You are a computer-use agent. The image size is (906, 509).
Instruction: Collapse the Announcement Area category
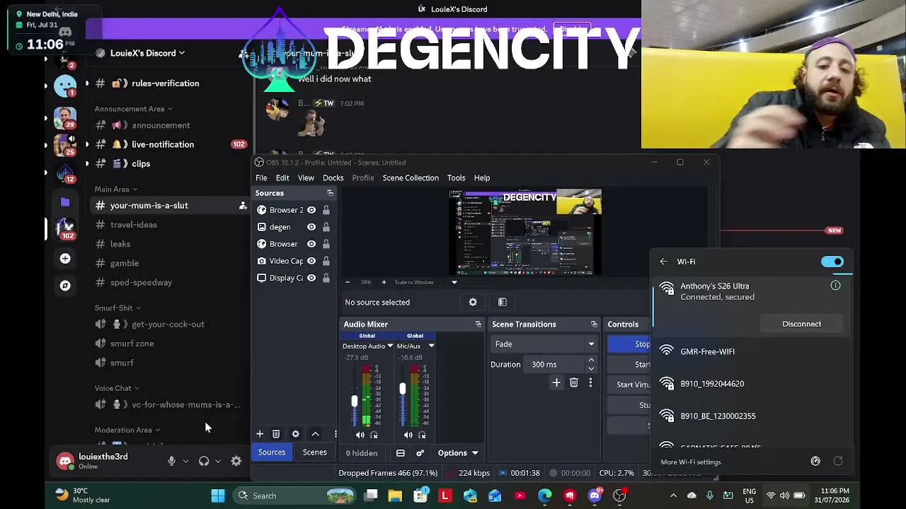point(133,109)
